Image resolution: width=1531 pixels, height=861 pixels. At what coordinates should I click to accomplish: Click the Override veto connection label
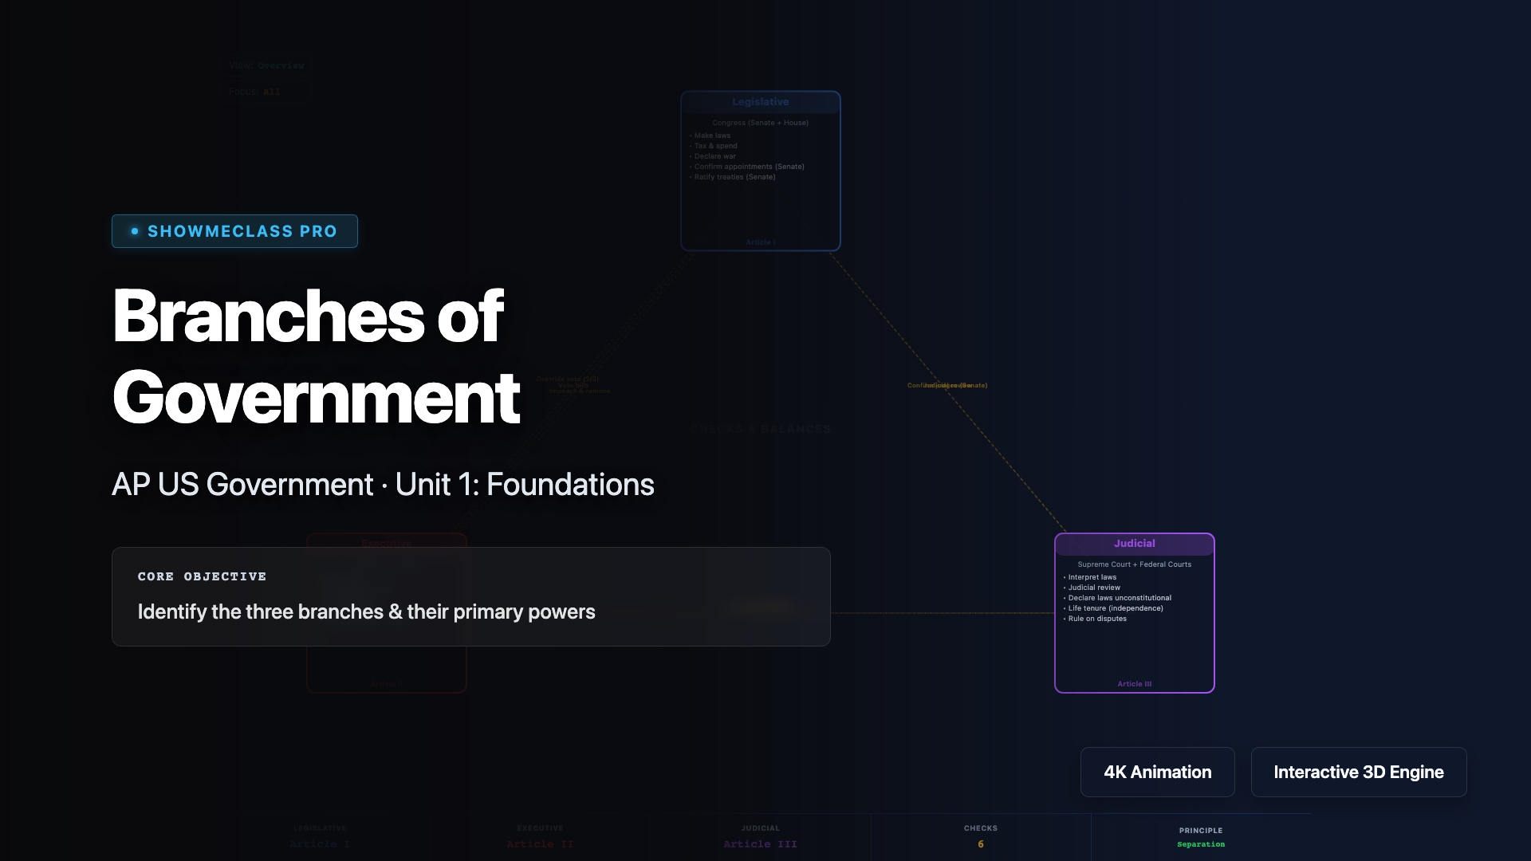567,379
